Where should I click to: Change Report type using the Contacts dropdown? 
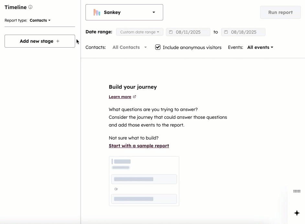40,20
